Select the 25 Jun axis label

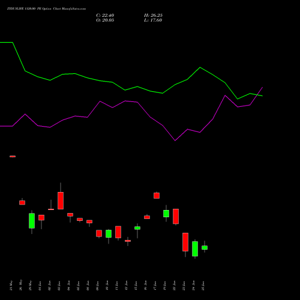coord(203,286)
